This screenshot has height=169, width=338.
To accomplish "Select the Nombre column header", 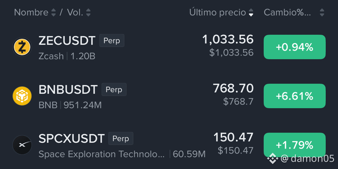I will tap(31, 13).
